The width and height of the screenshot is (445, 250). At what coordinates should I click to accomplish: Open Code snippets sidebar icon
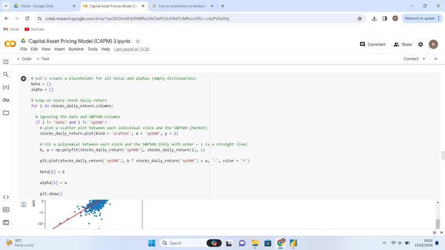click(5, 197)
